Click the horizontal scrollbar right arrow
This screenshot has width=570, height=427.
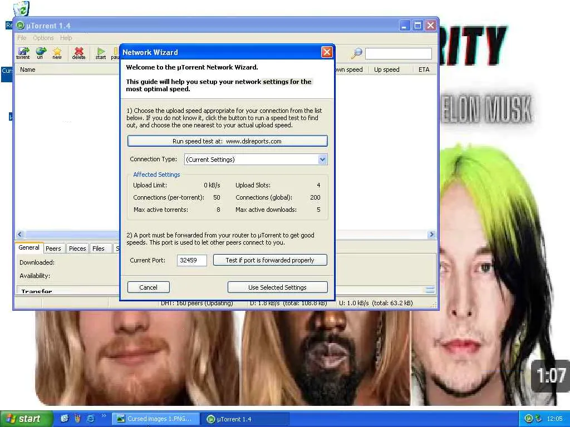[431, 235]
